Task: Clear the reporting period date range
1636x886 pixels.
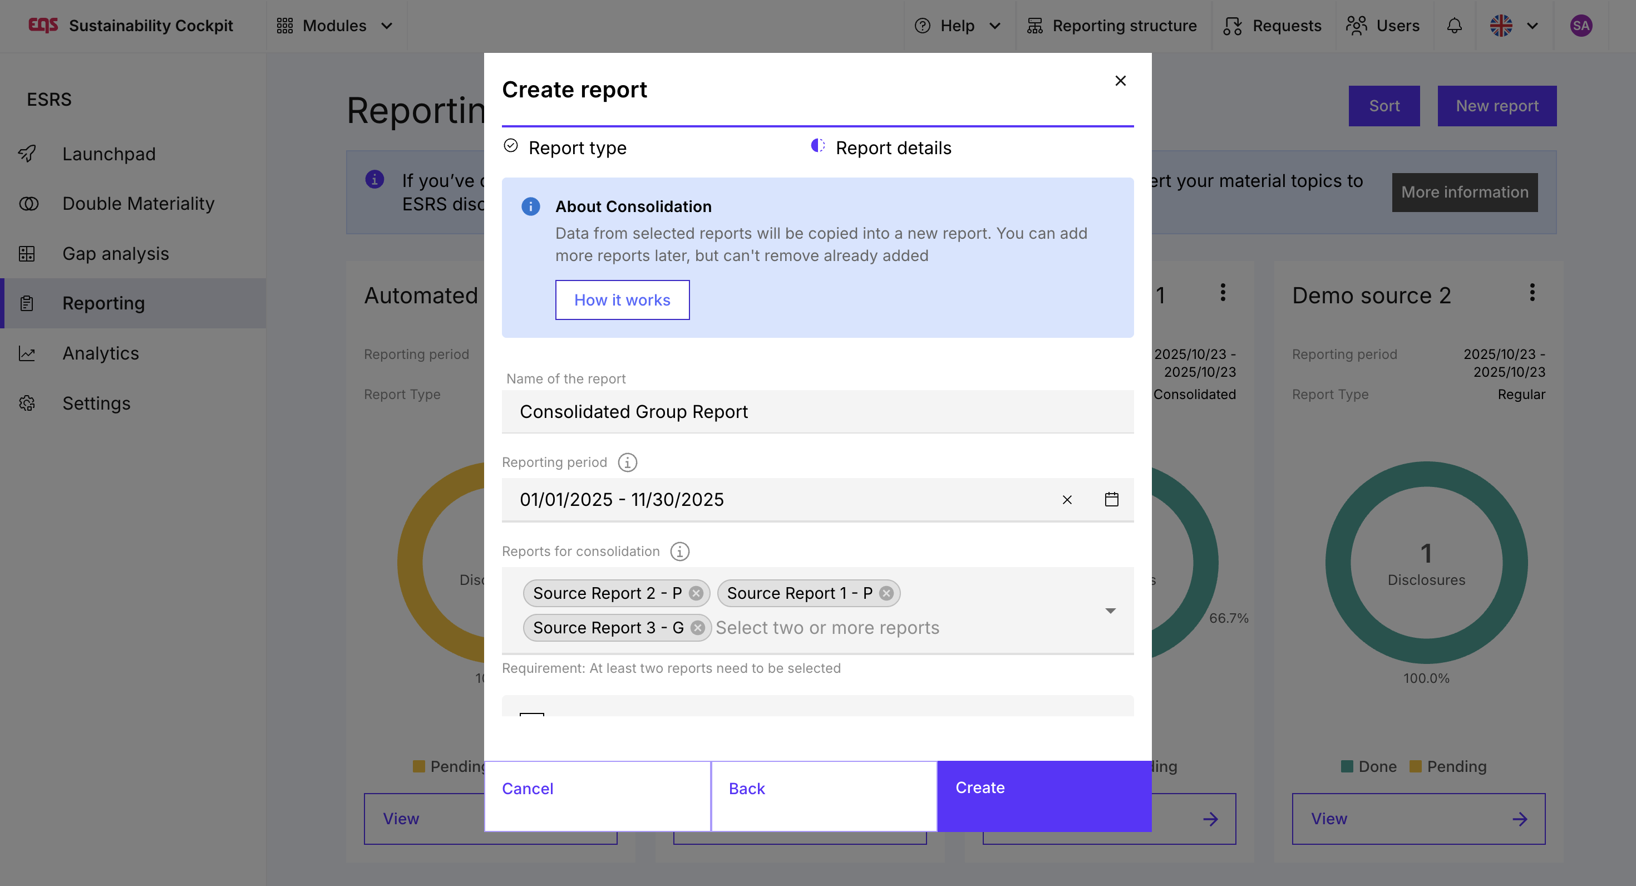Action: click(x=1067, y=500)
